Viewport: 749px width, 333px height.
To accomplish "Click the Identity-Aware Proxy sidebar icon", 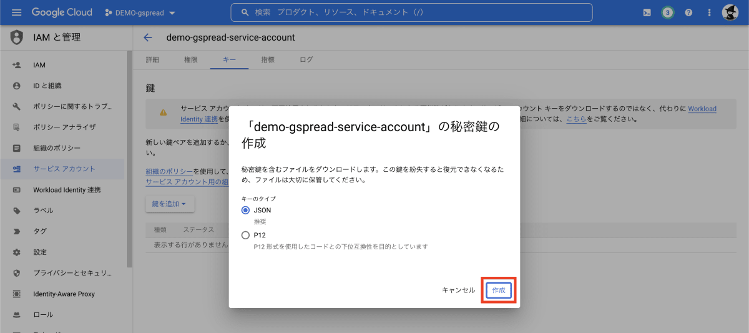I will click(x=17, y=294).
